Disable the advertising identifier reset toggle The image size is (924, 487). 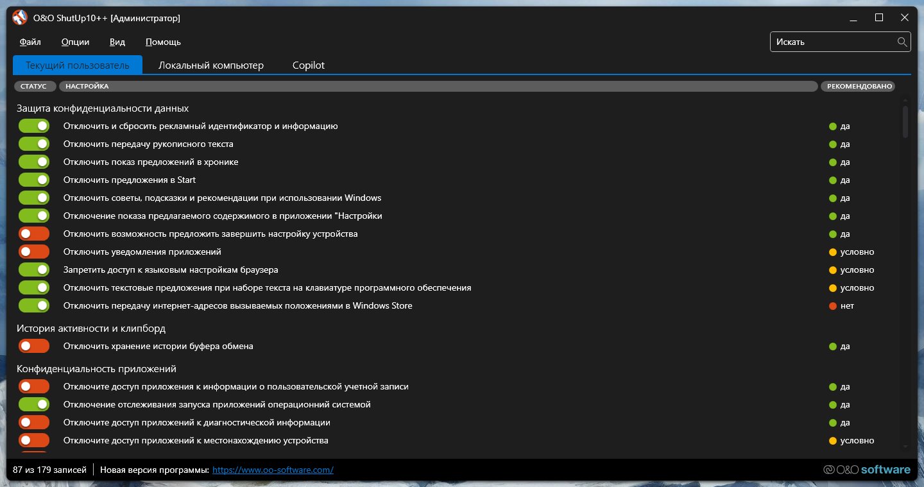[34, 126]
